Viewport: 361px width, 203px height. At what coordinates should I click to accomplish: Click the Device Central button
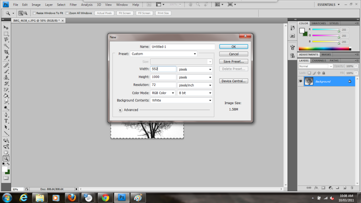(234, 81)
